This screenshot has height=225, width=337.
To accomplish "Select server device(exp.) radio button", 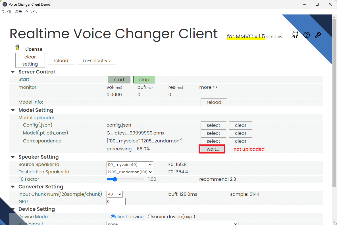I will pyautogui.click(x=150, y=216).
